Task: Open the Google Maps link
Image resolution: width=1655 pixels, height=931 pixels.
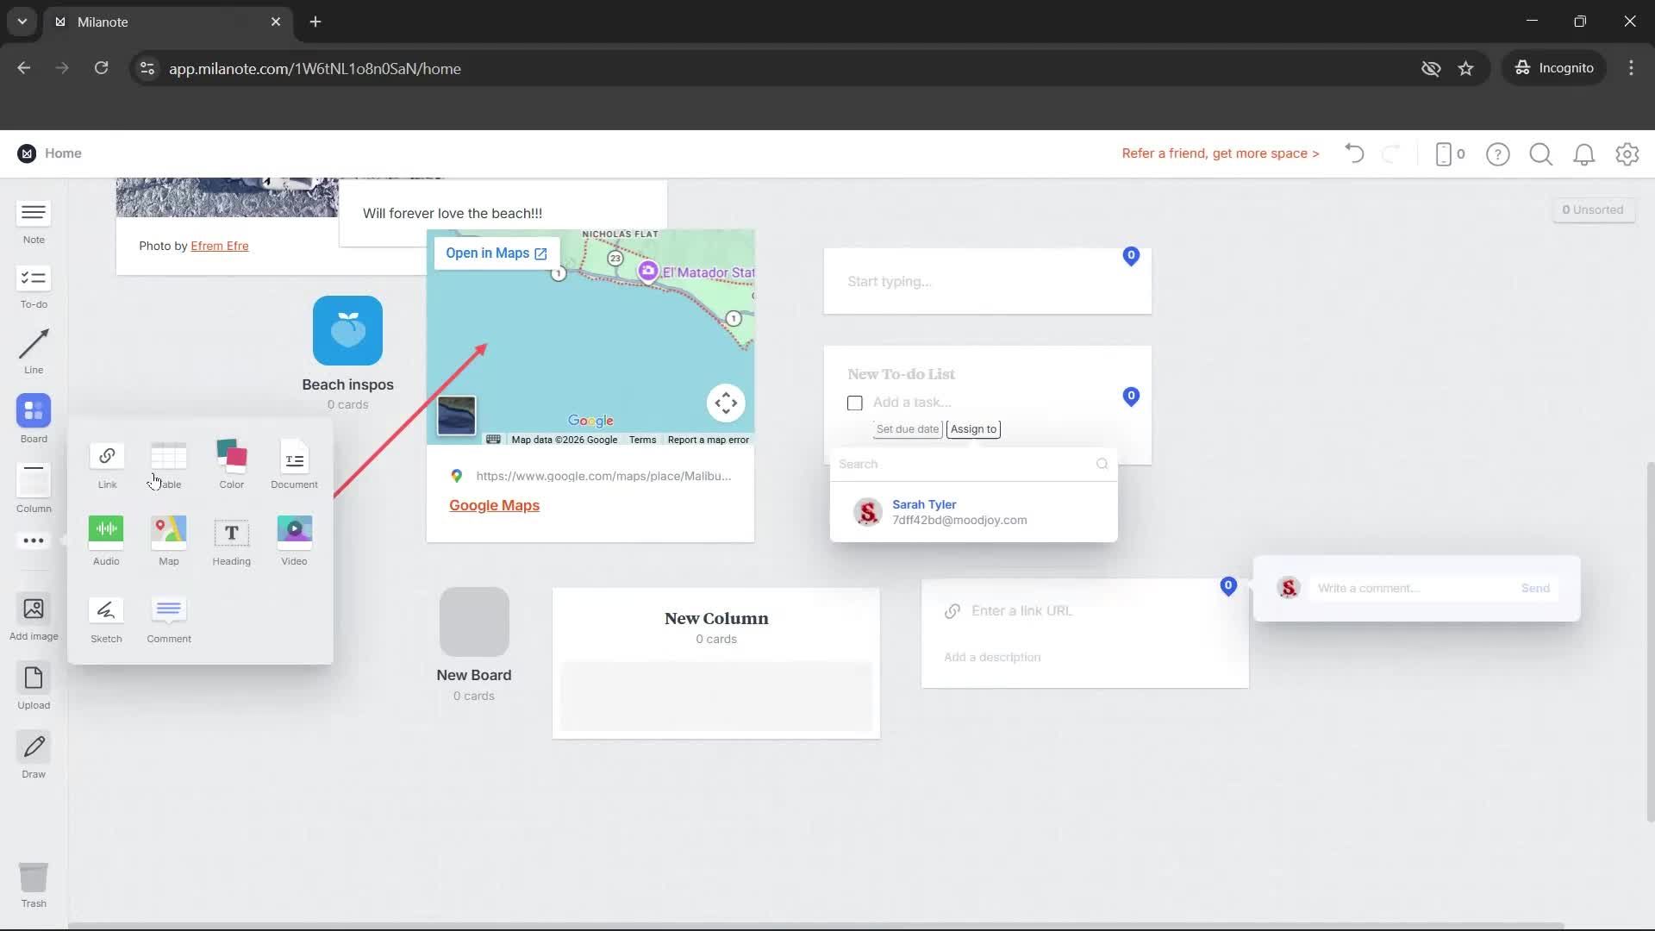Action: [494, 506]
